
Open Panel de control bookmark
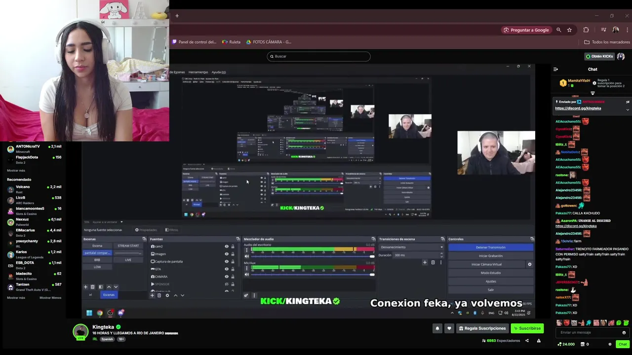(x=194, y=42)
